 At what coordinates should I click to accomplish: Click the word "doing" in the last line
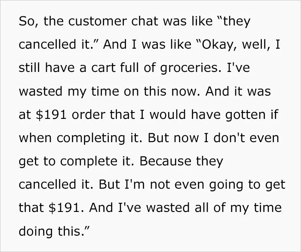36,231
